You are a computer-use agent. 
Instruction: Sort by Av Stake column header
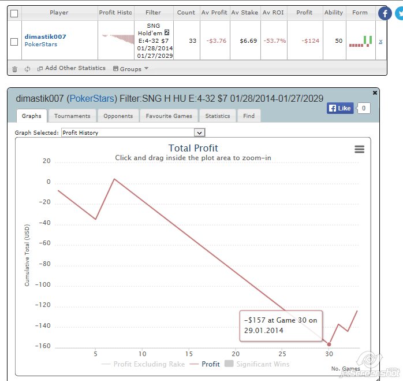click(x=245, y=13)
